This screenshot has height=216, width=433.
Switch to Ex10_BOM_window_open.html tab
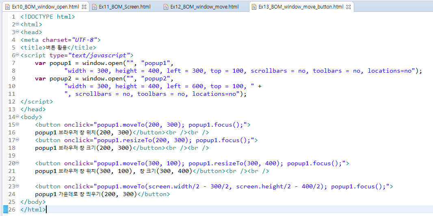tap(45, 6)
